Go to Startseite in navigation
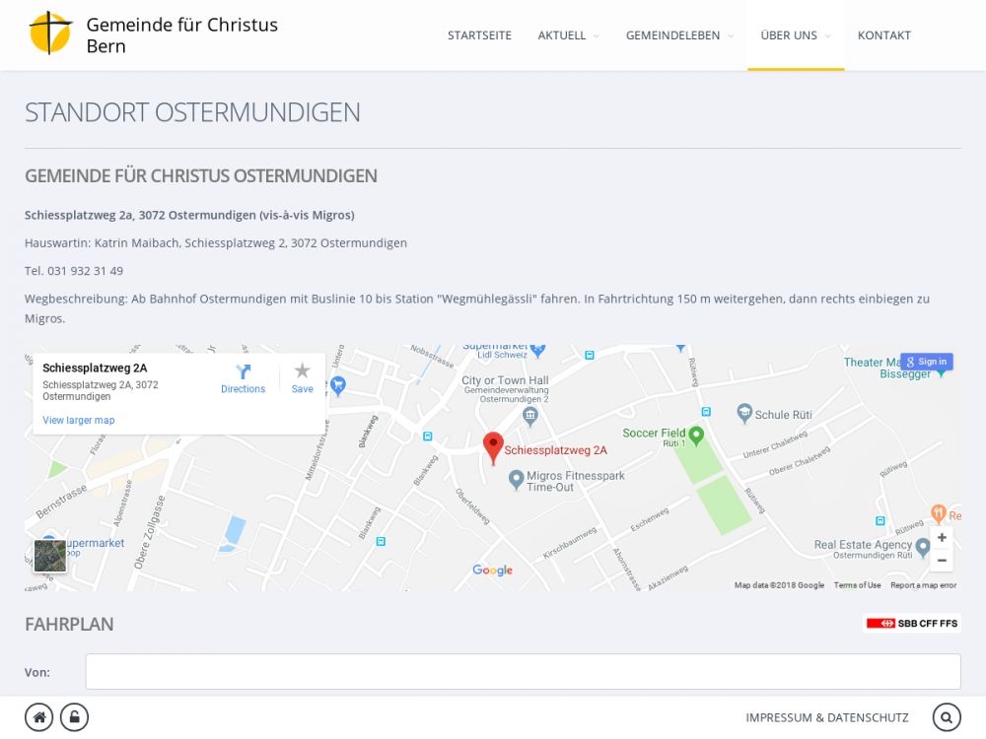The width and height of the screenshot is (986, 739). (479, 35)
